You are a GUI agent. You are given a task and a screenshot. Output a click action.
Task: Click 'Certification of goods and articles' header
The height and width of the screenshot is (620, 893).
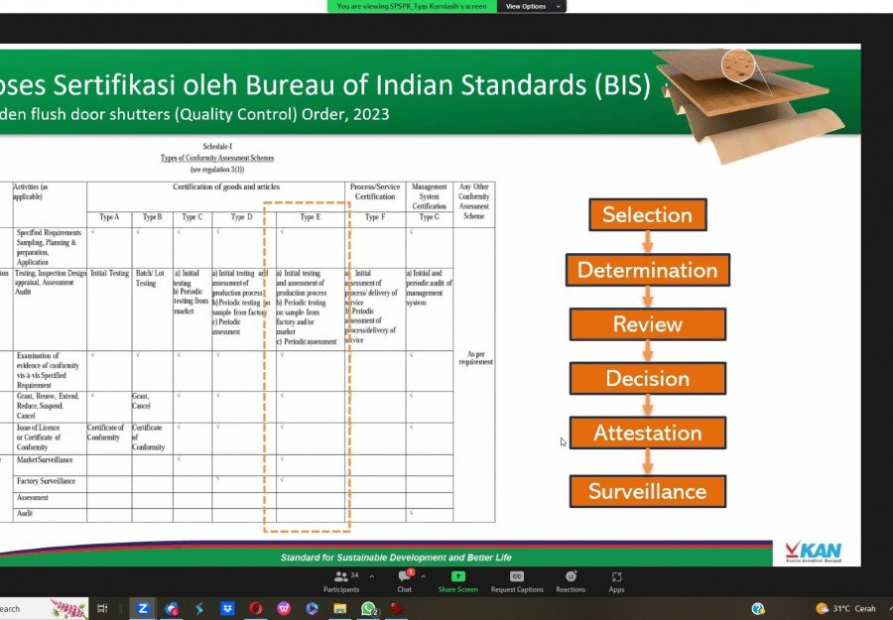click(226, 186)
